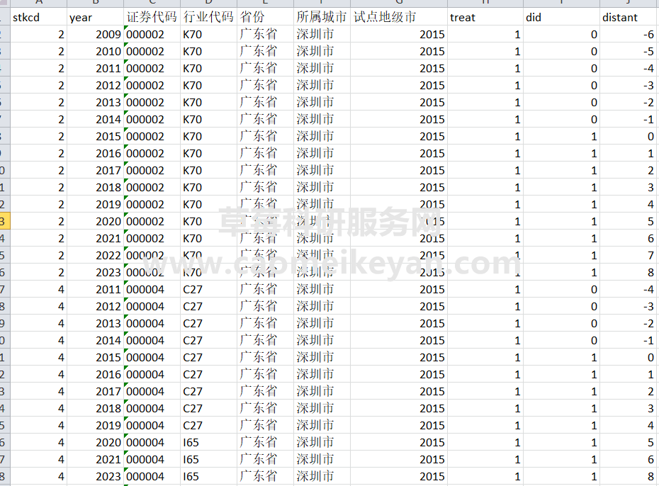
Task: Select year cell showing 2010
Action: [x=95, y=51]
